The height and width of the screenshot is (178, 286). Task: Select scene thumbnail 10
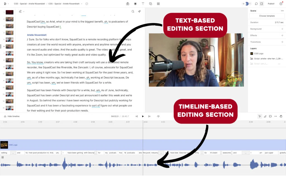9,74
